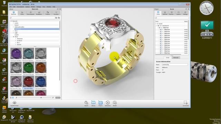Viewport: 221px width, 124px height.
Task: Adjust the thumbnail size slider handle
Action: point(41,97)
